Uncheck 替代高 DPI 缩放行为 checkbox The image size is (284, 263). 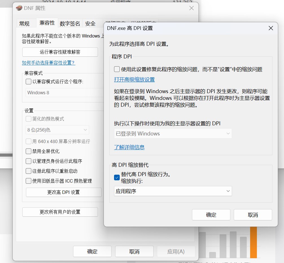117,177
